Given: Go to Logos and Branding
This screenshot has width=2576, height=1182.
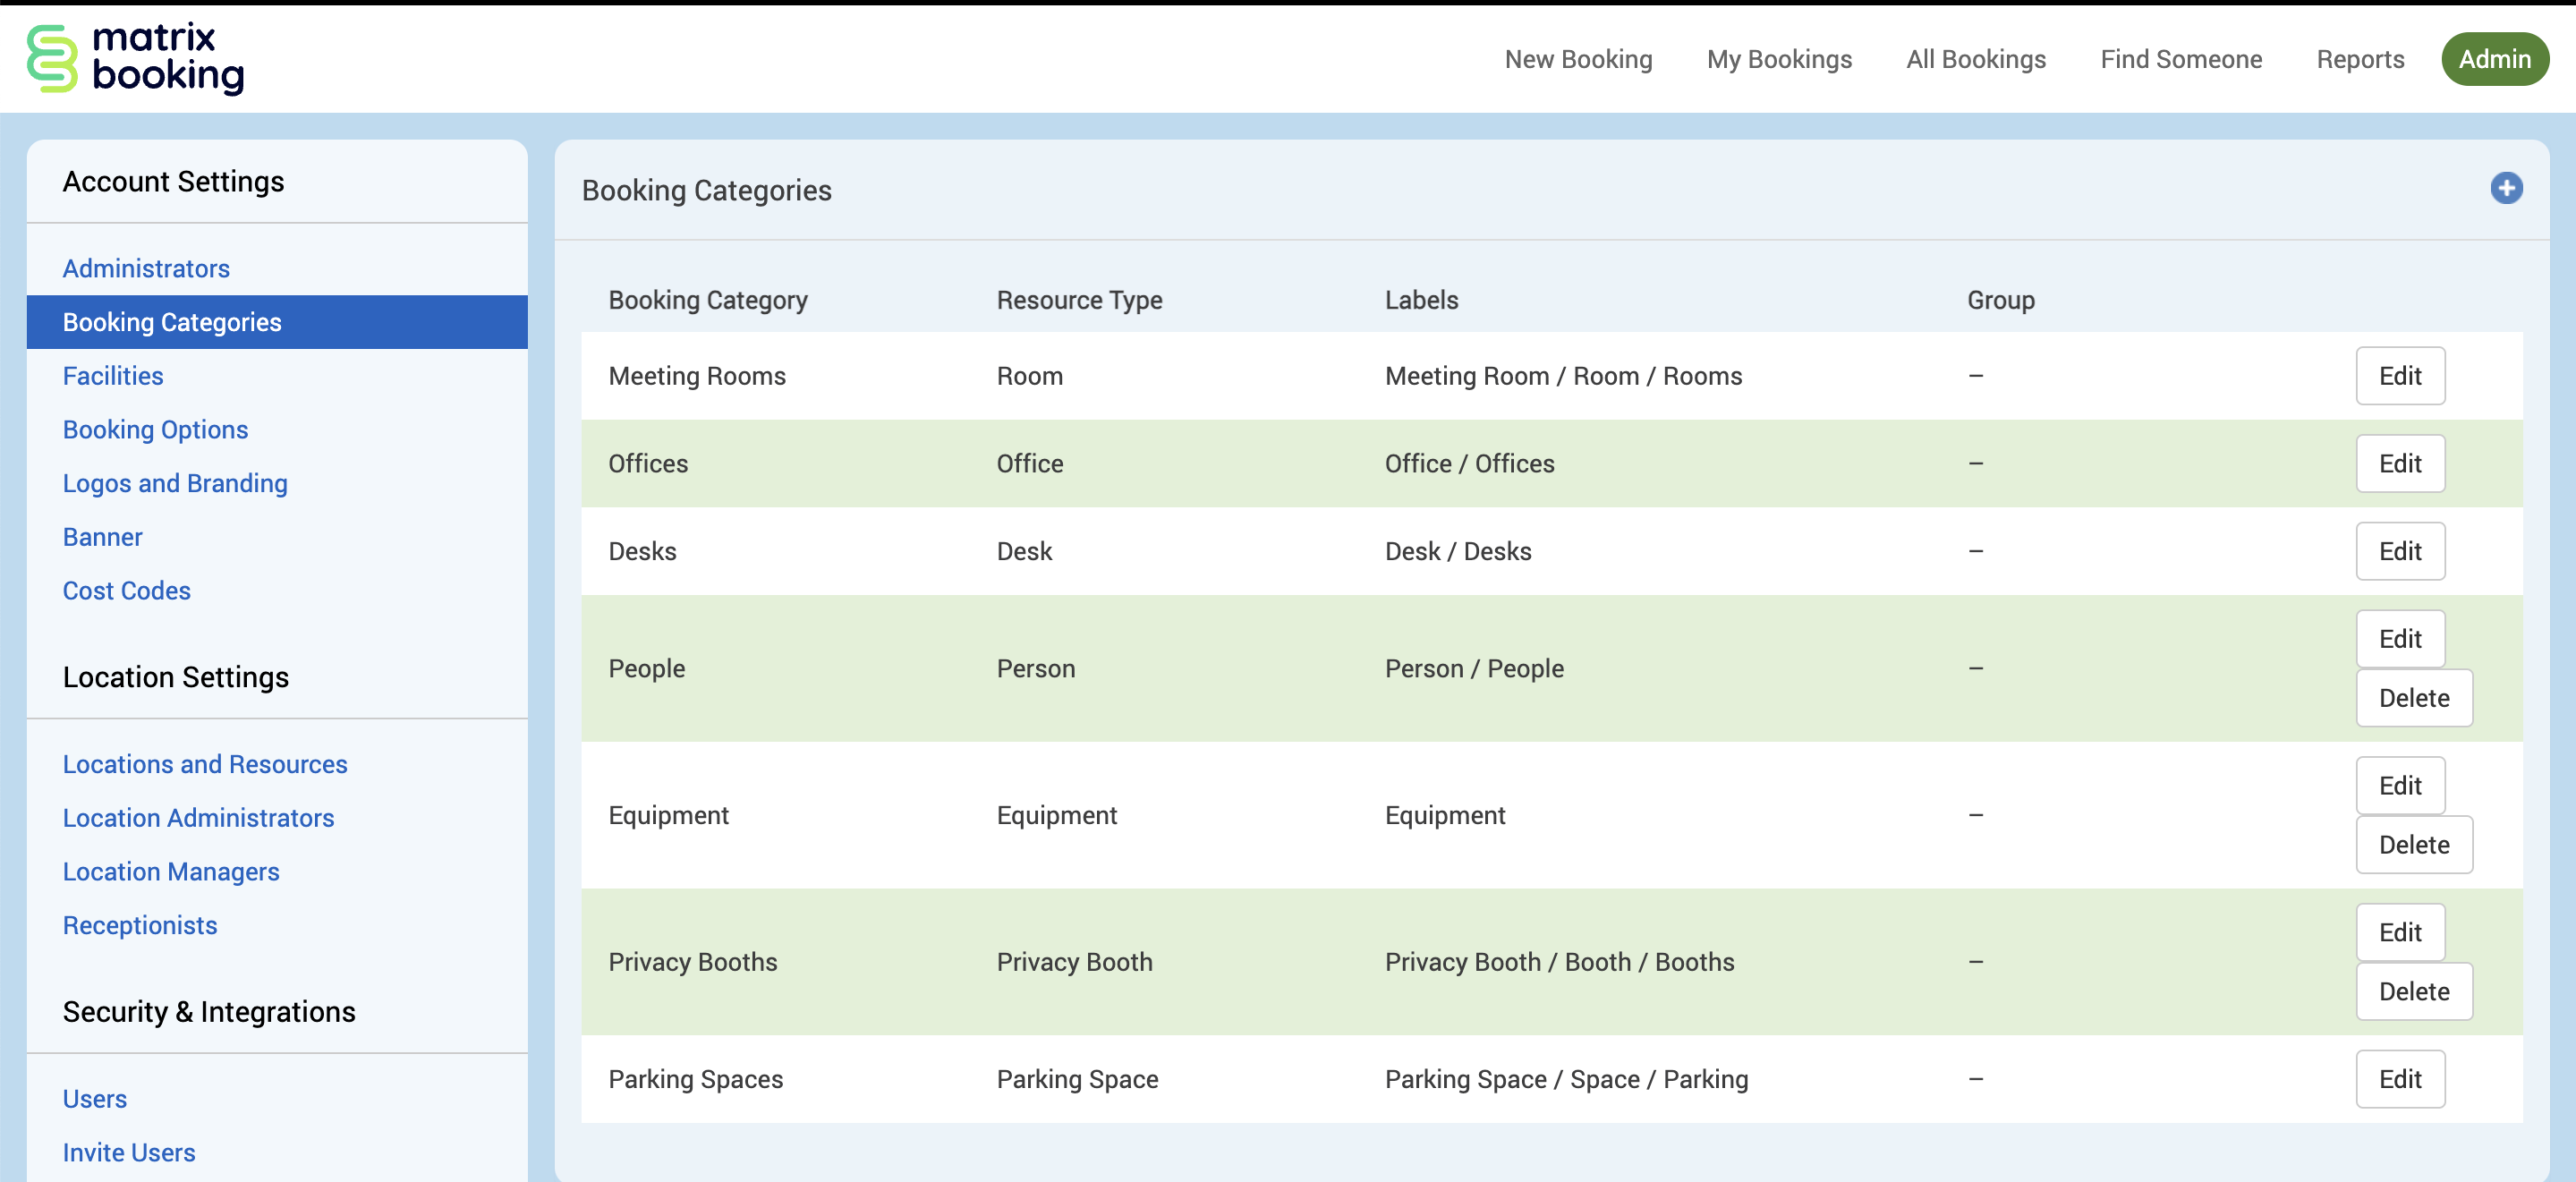Looking at the screenshot, I should point(175,482).
